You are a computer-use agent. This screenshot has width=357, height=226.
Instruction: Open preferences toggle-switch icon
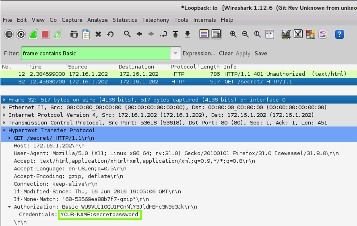(323, 34)
